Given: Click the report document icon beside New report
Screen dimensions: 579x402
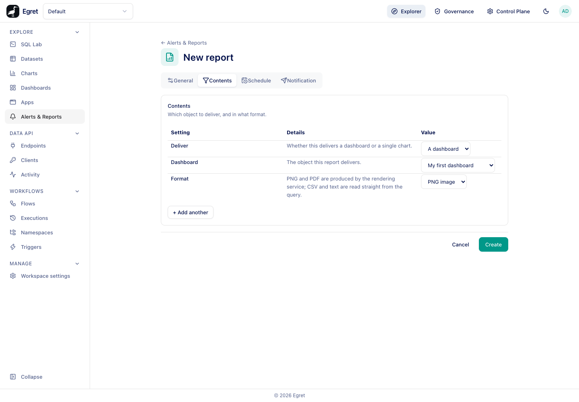Looking at the screenshot, I should point(170,57).
